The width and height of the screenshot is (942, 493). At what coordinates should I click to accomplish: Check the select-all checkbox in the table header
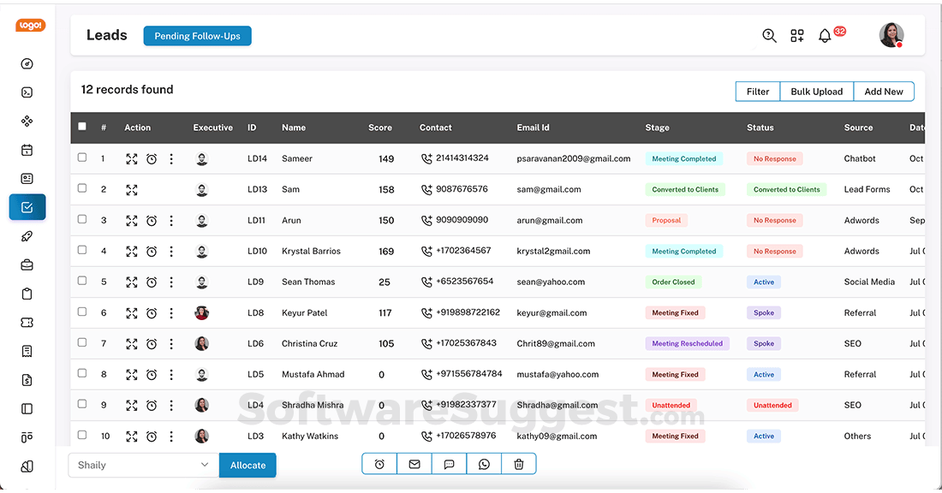(81, 126)
